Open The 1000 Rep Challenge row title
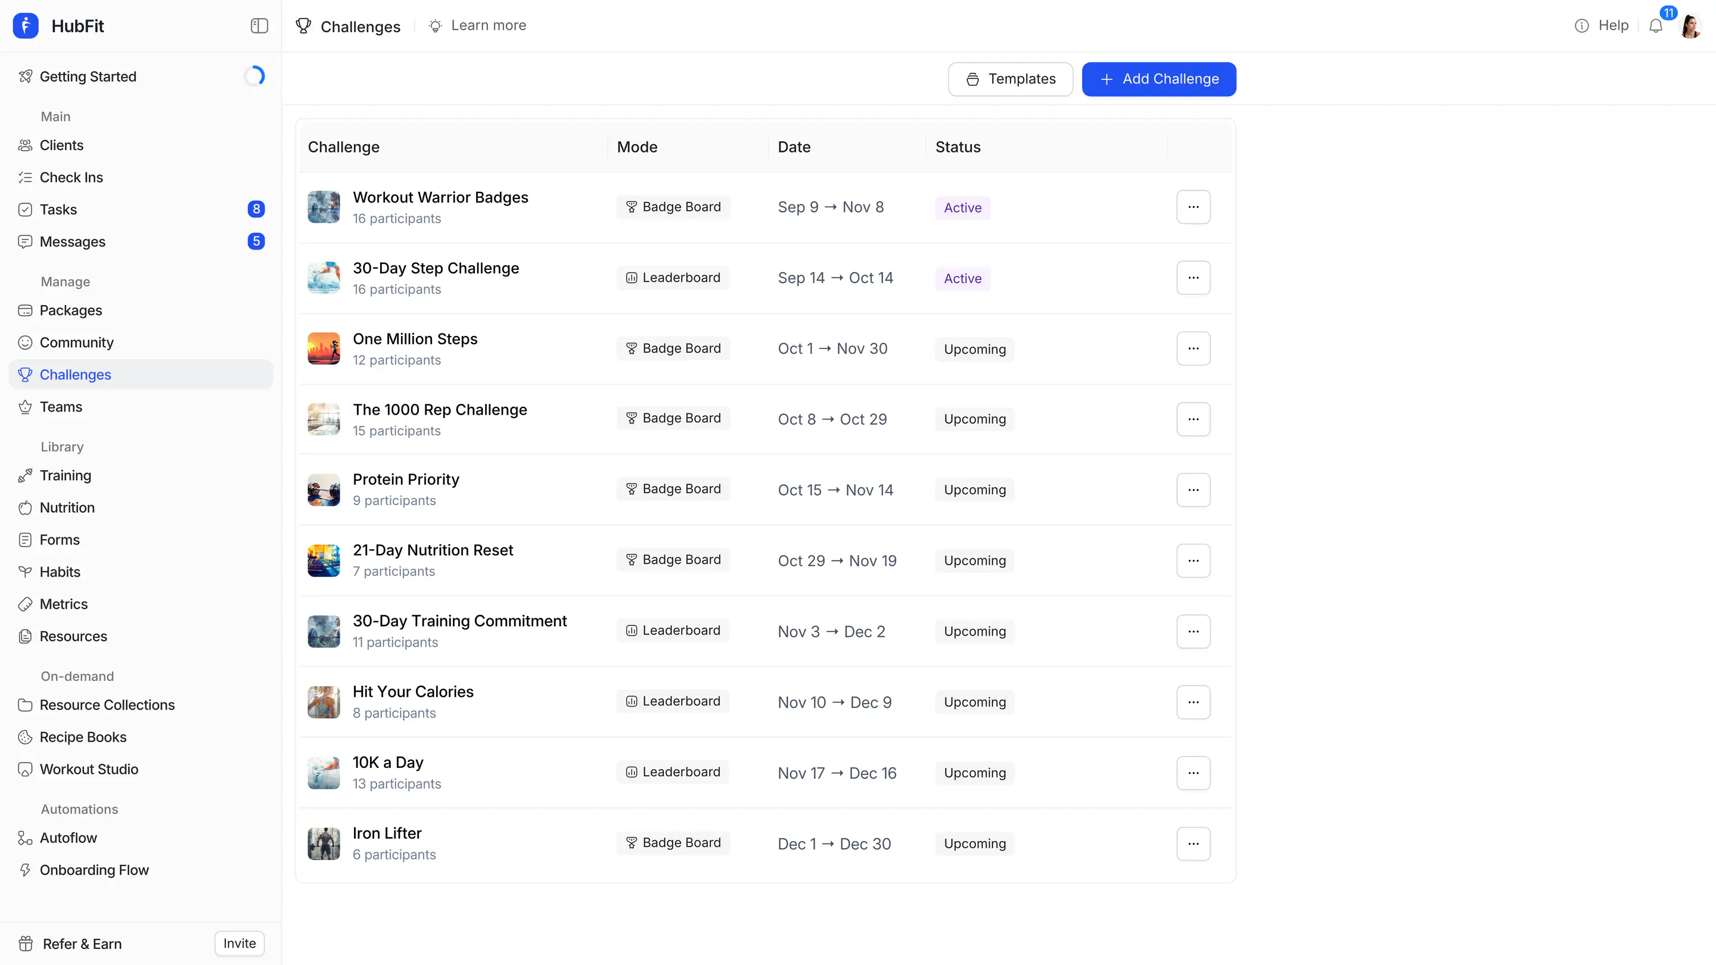The width and height of the screenshot is (1716, 965). 440,410
